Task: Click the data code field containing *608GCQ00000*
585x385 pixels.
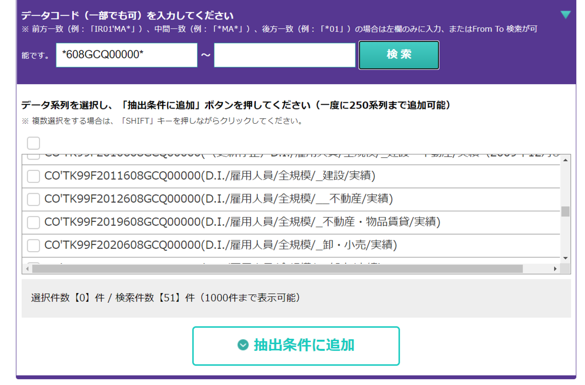Action: [126, 55]
